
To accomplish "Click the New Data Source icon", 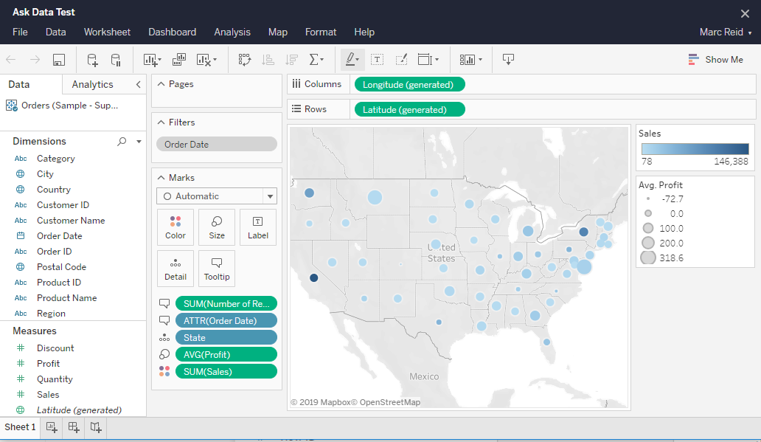I will pos(92,60).
